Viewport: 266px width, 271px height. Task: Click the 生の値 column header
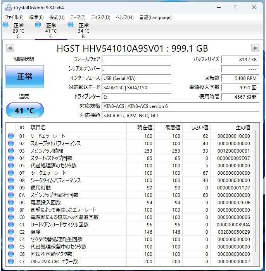coord(231,128)
